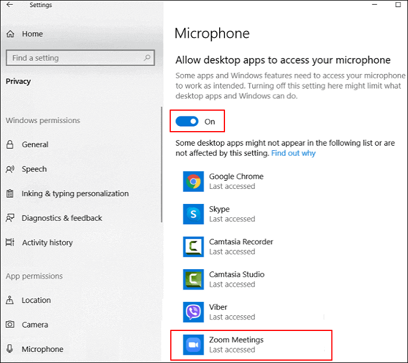Click the search magnifier icon

pos(147,58)
